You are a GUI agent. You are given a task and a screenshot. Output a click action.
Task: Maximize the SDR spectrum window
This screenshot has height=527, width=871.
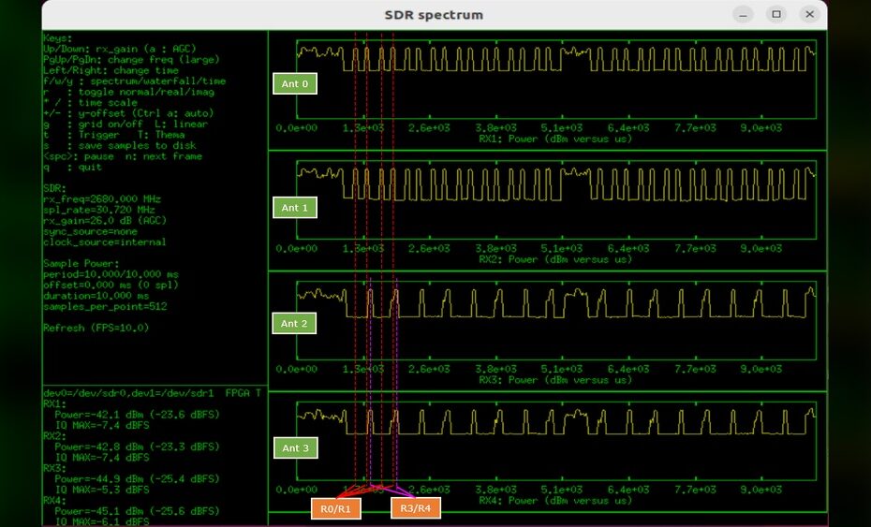point(776,14)
